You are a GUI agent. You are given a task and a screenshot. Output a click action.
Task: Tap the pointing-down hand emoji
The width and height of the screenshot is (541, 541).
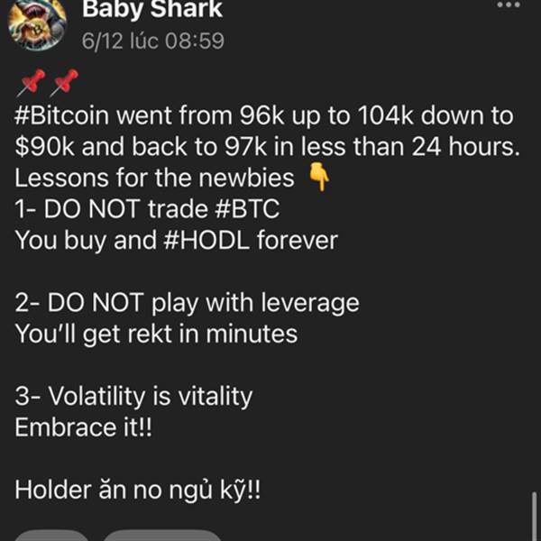(319, 178)
